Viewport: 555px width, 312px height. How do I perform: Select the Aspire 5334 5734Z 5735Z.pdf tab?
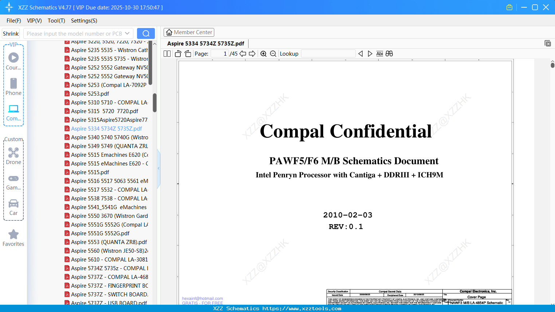(206, 44)
